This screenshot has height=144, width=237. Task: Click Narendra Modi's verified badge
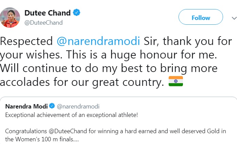(52, 106)
